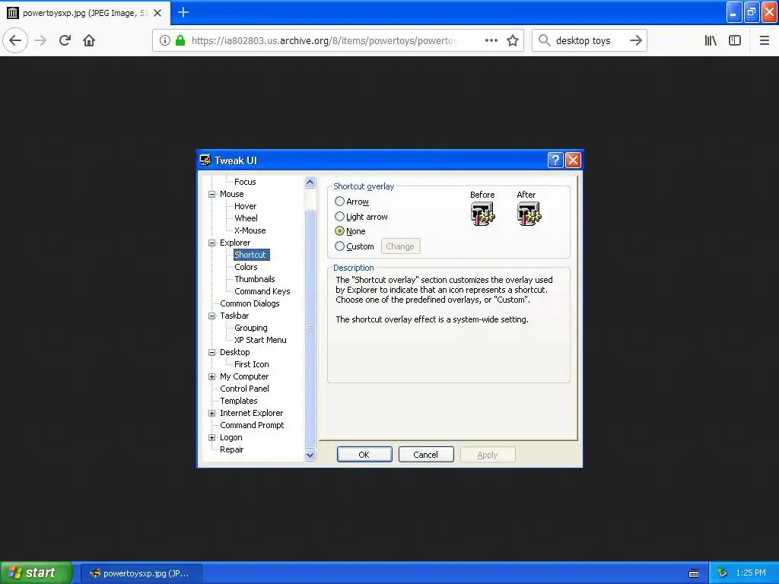The height and width of the screenshot is (584, 779).
Task: Select the Light arrow radio button
Action: coord(339,217)
